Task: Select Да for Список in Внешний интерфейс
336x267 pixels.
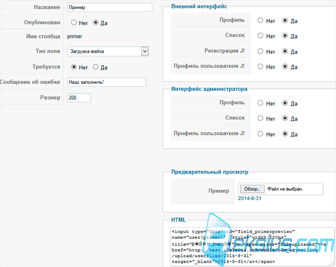Action: [x=285, y=36]
